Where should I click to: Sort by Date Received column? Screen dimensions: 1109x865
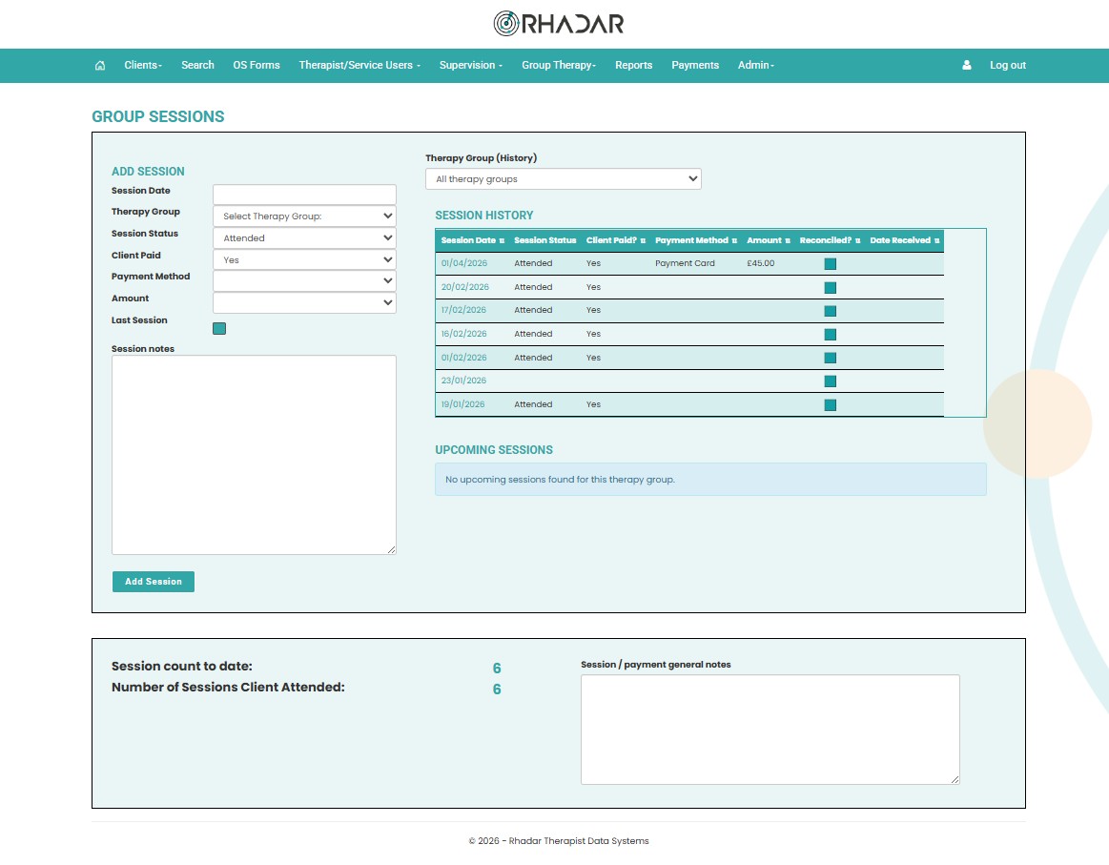pos(905,240)
